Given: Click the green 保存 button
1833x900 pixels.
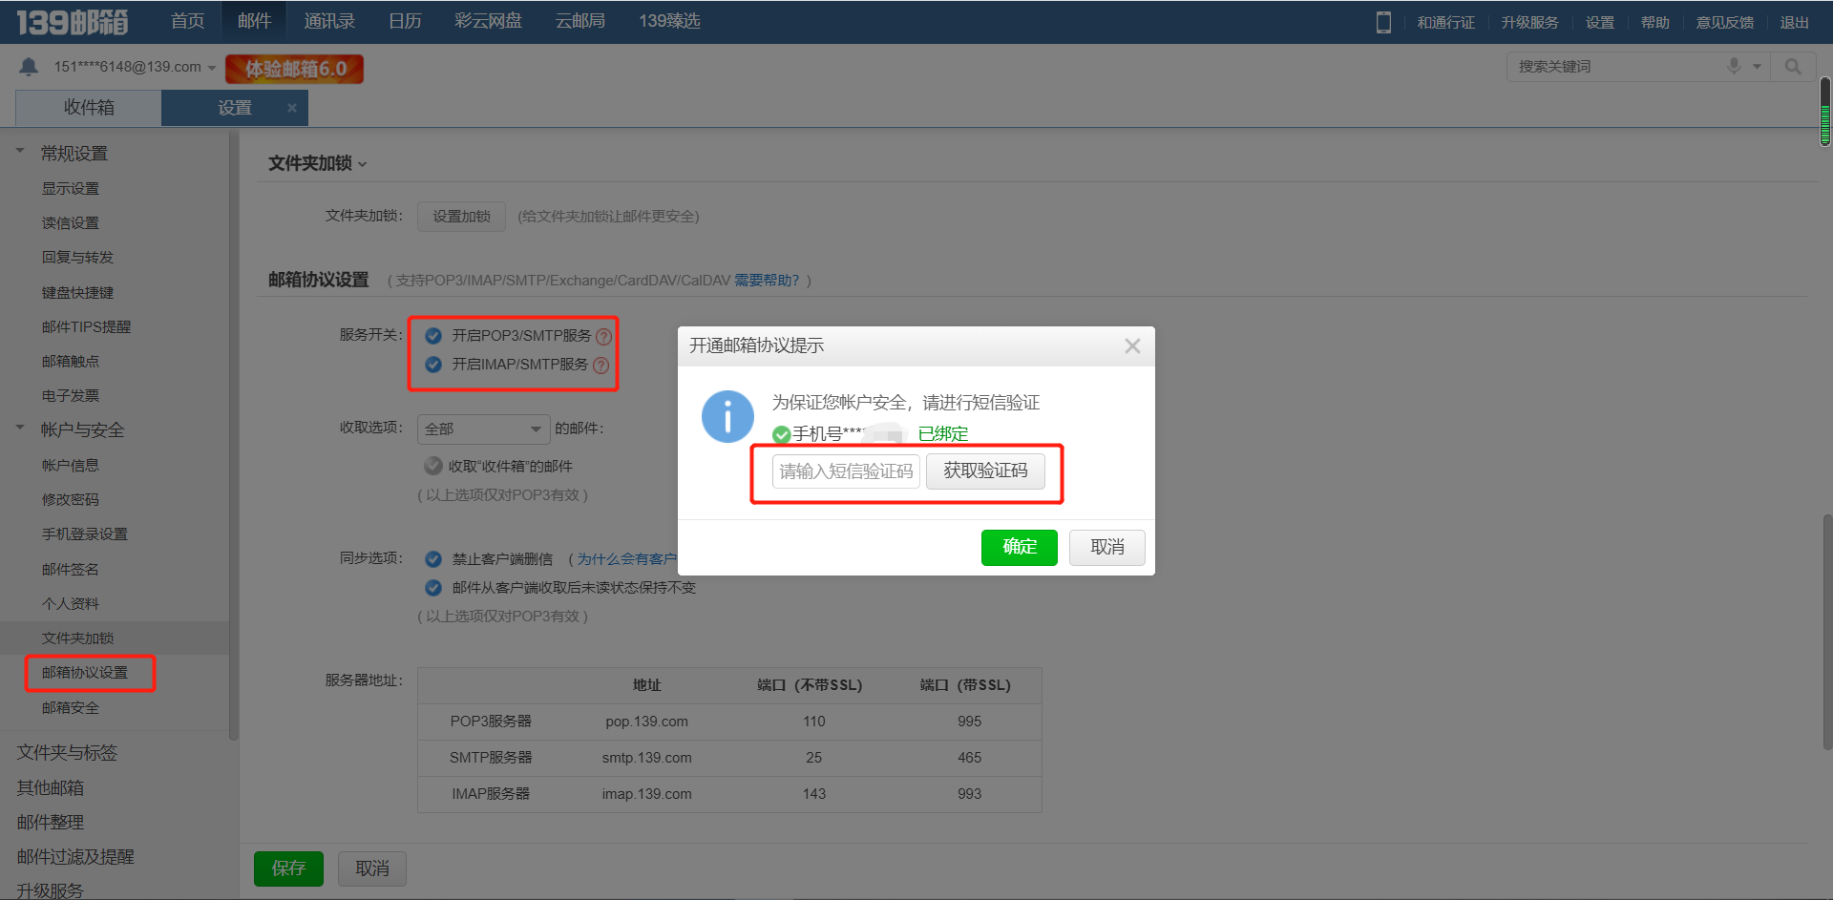Looking at the screenshot, I should click(288, 869).
